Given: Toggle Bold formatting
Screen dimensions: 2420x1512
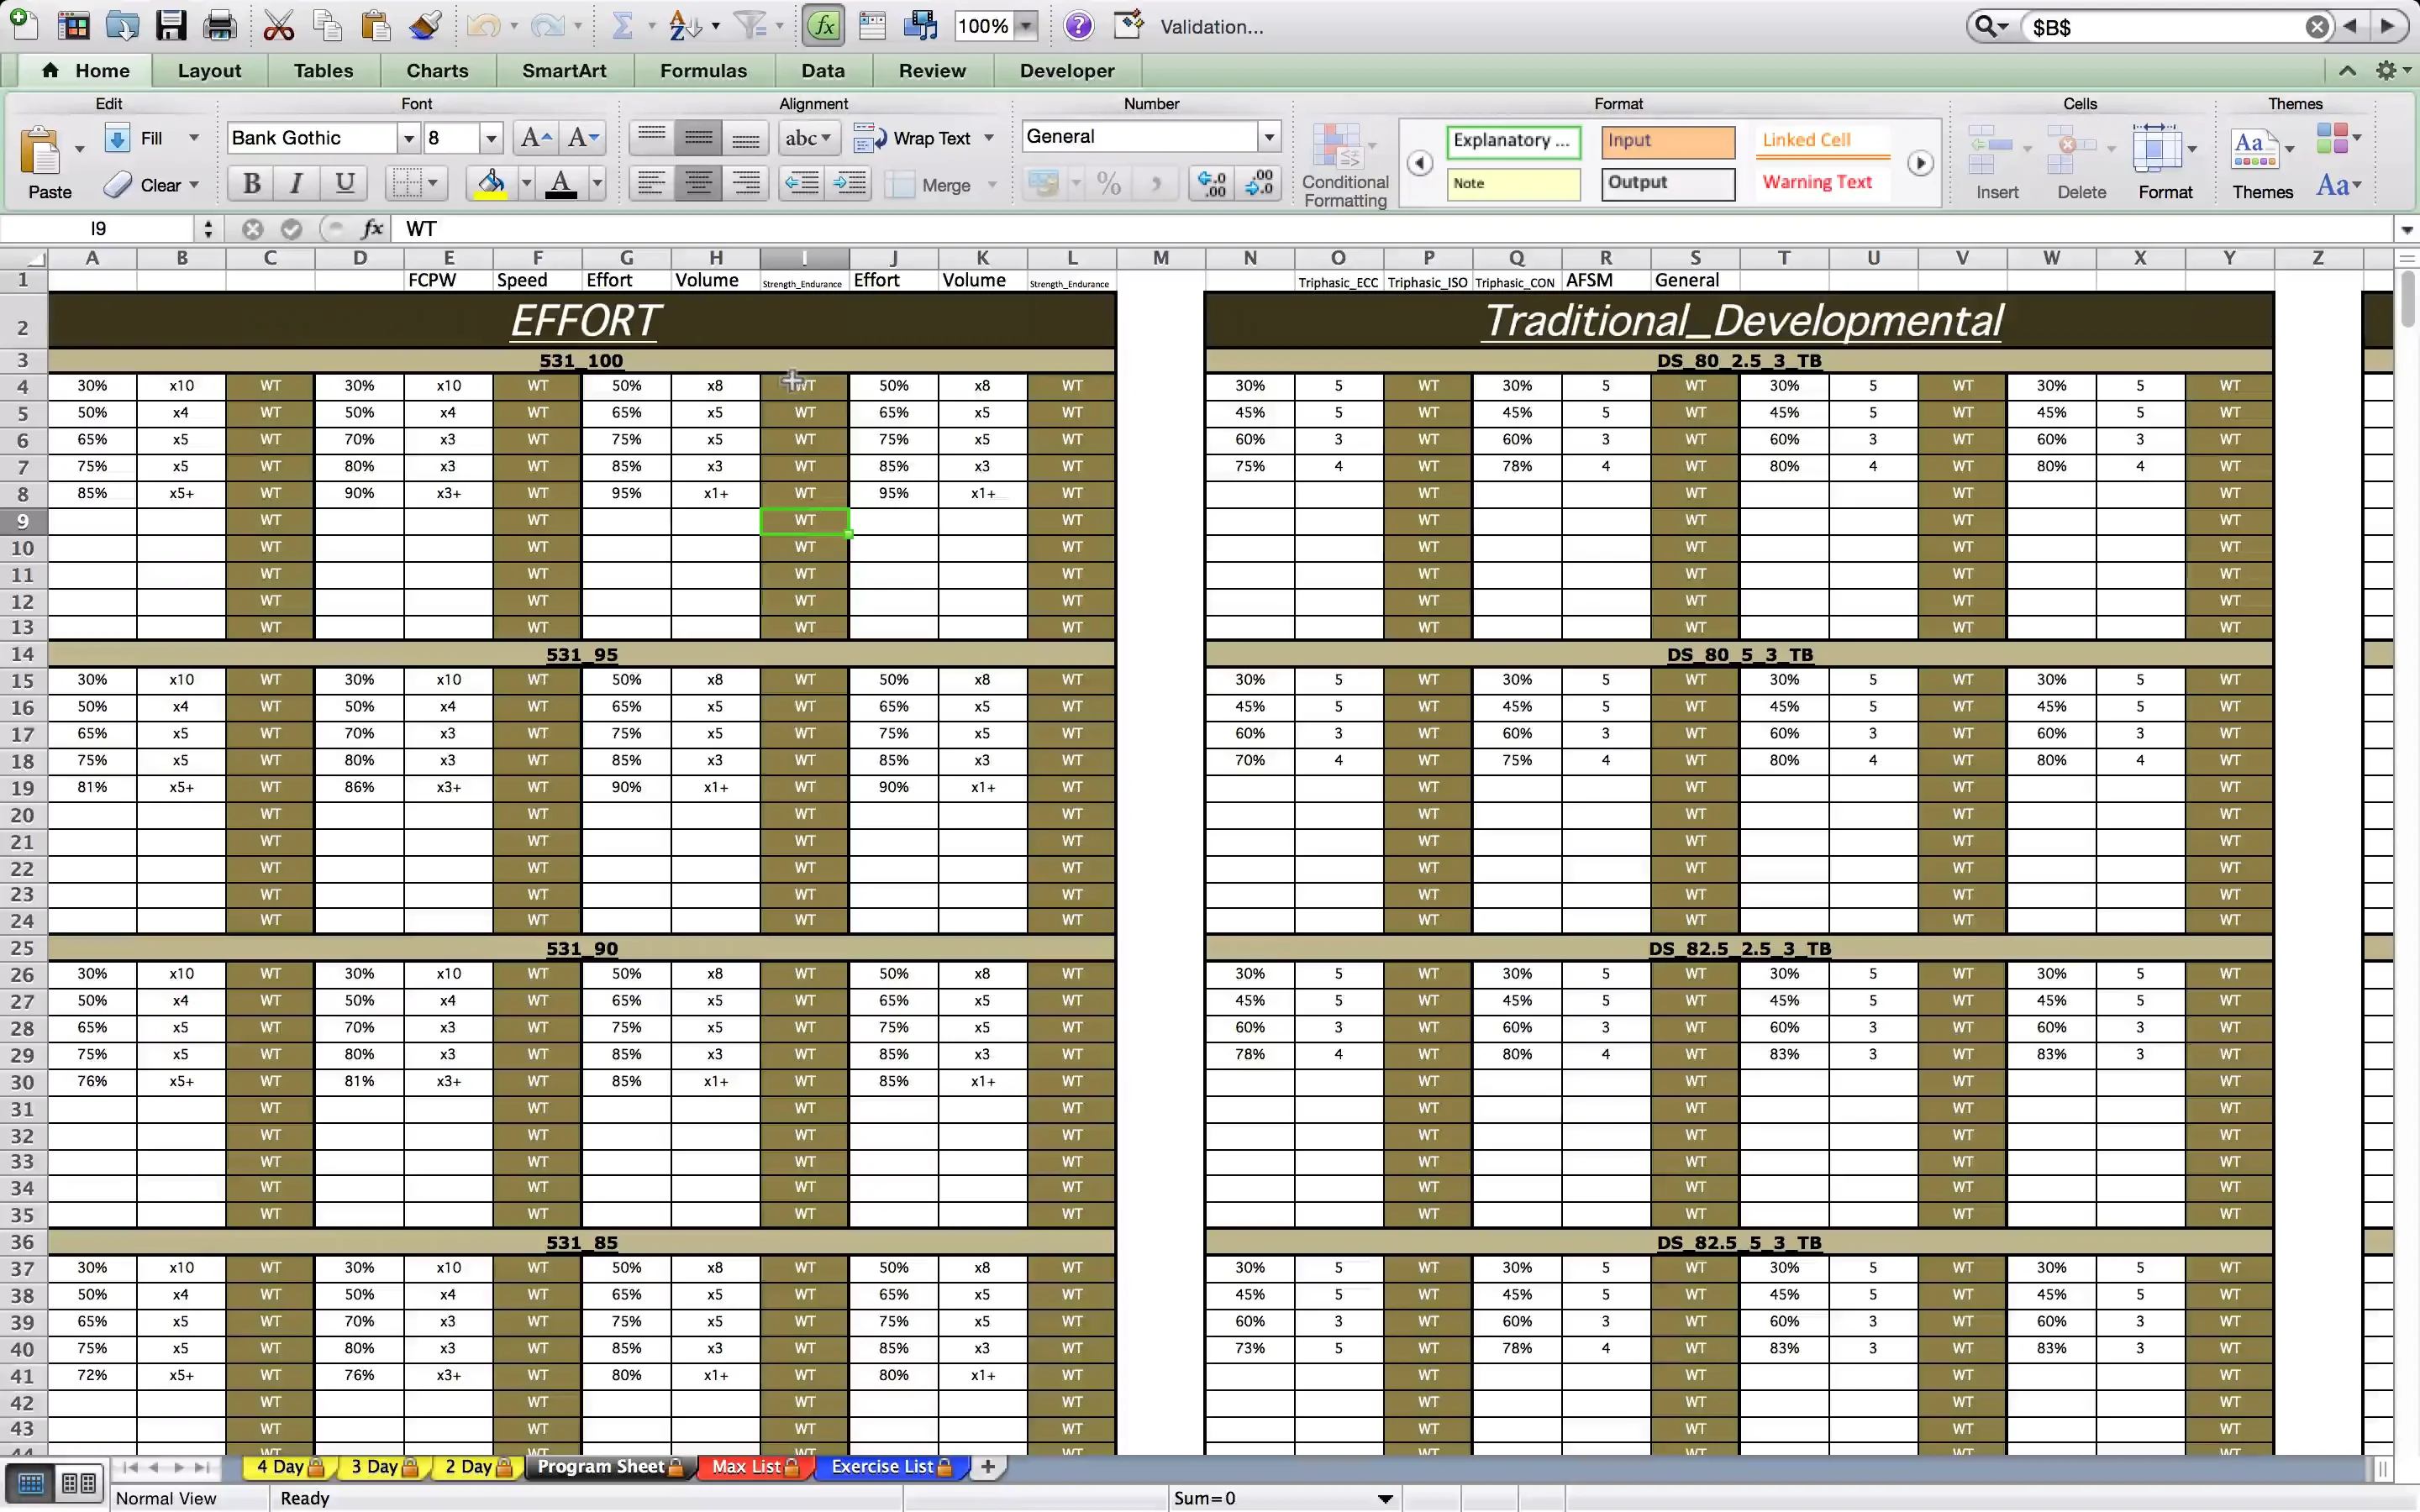Looking at the screenshot, I should [252, 184].
